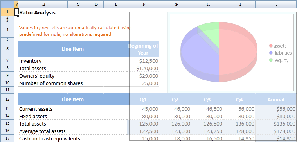Click column H header
The width and height of the screenshot is (297, 142).
point(208,4)
